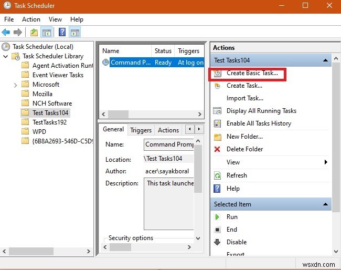Click the green Refresh icon
The height and width of the screenshot is (270, 341).
tap(217, 175)
